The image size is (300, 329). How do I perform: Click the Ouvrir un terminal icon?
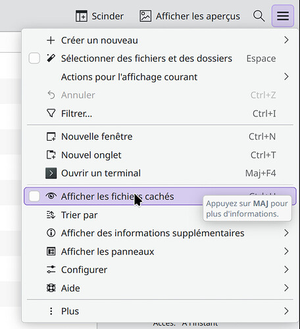point(51,173)
